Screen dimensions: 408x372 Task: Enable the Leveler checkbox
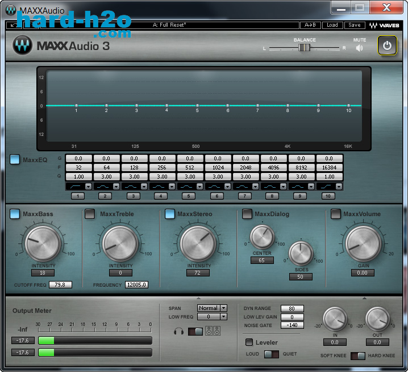pos(249,342)
